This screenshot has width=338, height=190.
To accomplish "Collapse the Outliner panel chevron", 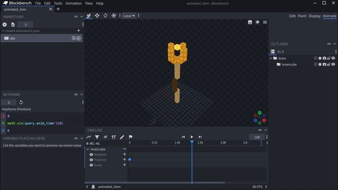I will (334, 44).
